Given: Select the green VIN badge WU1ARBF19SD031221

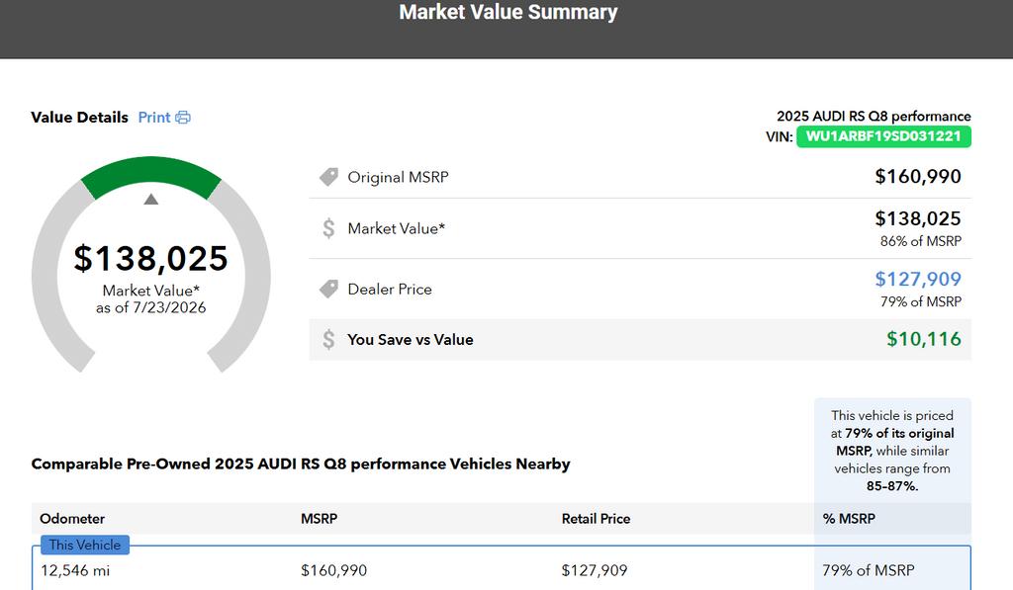Looking at the screenshot, I should click(883, 136).
